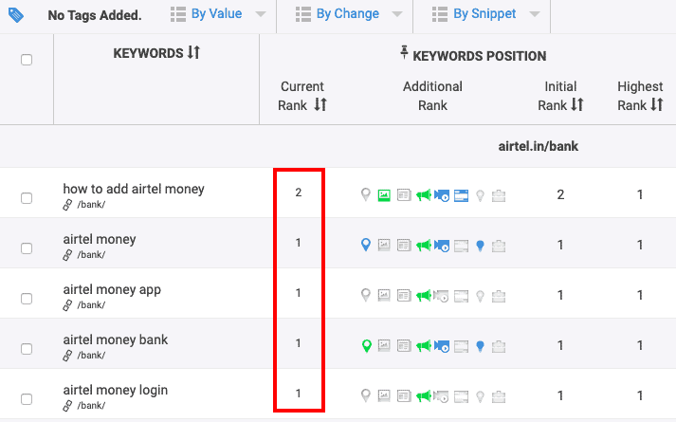Click the blue tag icon beside No Tags Added

tap(16, 15)
